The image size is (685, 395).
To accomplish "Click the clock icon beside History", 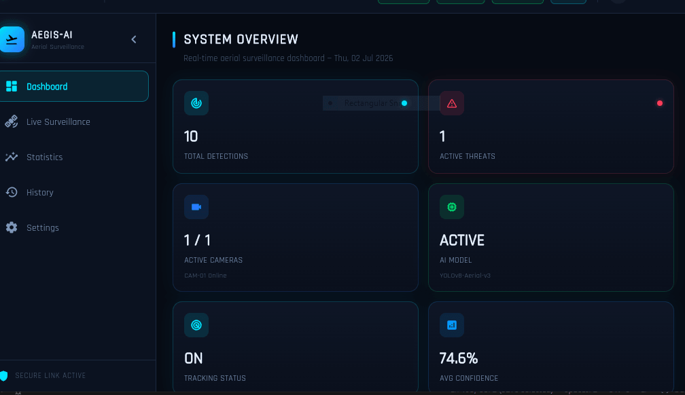I will 12,192.
